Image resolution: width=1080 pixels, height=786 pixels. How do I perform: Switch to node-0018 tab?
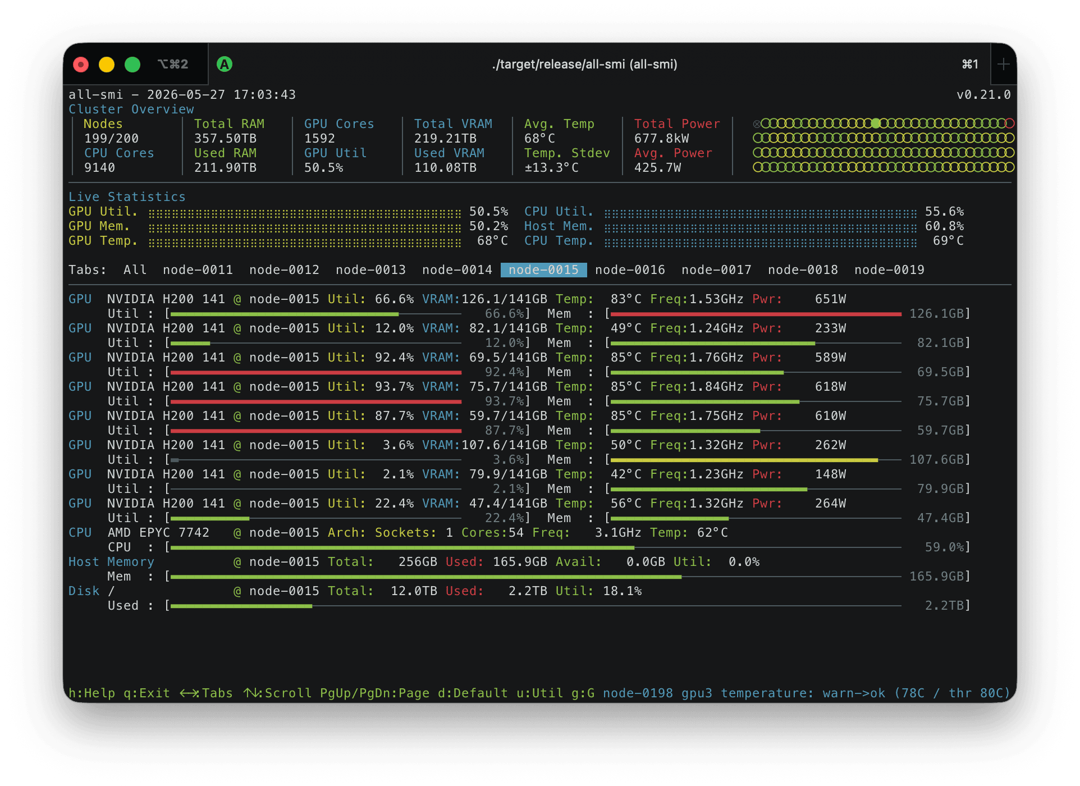pyautogui.click(x=803, y=270)
